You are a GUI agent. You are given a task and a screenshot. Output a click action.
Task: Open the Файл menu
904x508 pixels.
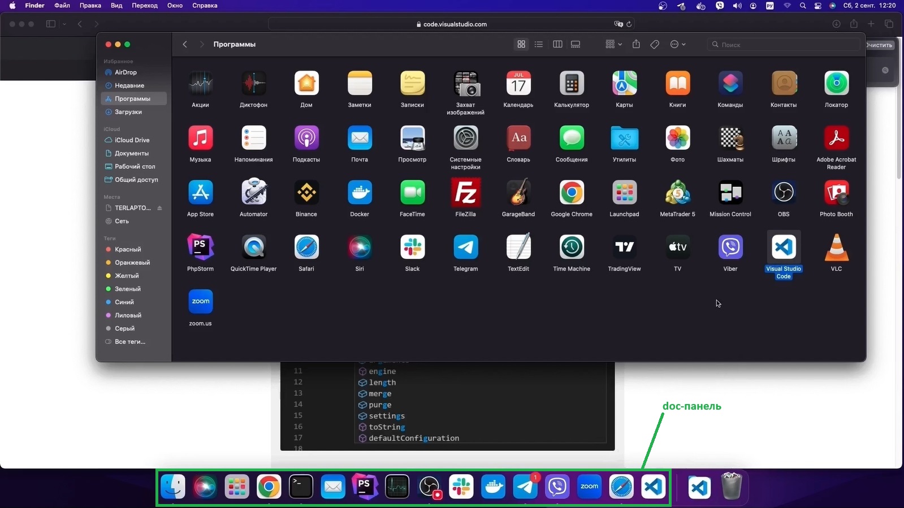[x=62, y=6]
